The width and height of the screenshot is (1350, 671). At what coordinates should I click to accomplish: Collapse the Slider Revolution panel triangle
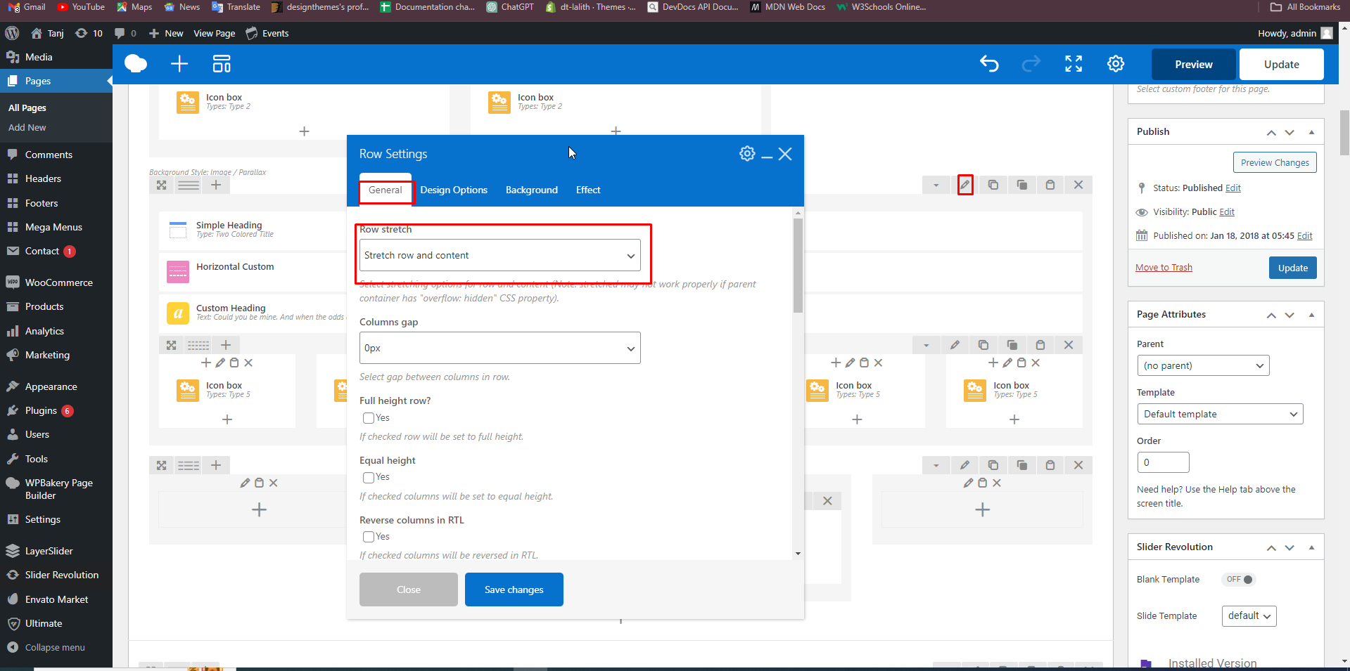click(1311, 547)
